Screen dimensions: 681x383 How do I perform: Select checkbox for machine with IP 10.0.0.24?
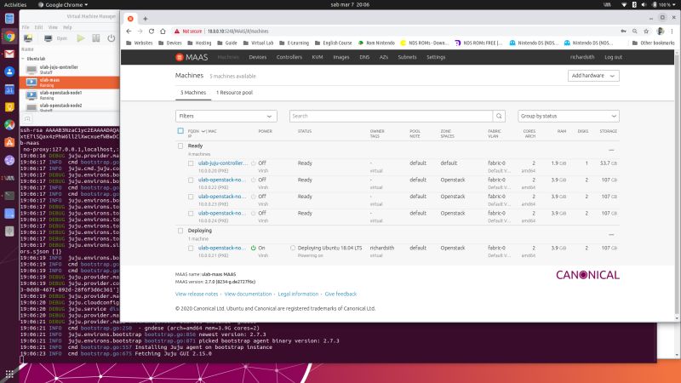(x=191, y=214)
